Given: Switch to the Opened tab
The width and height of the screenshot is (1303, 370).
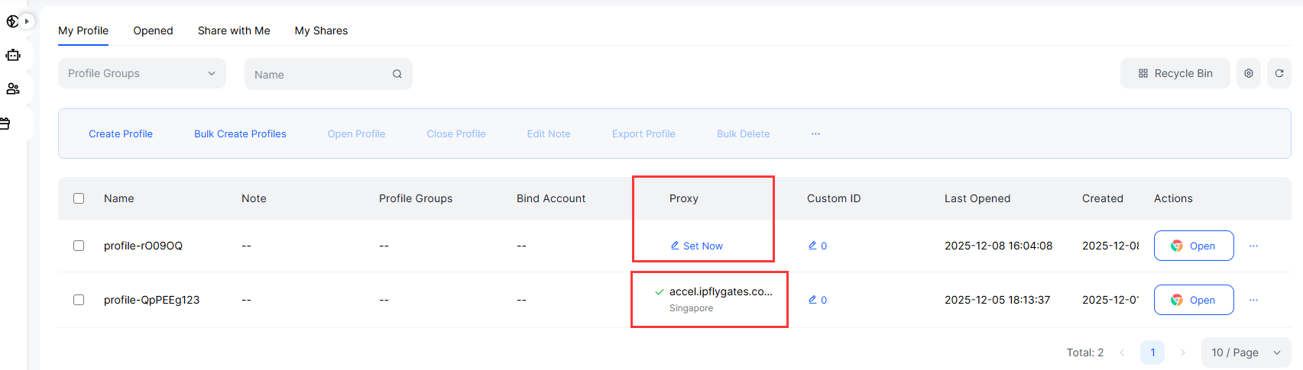Looking at the screenshot, I should coord(153,31).
